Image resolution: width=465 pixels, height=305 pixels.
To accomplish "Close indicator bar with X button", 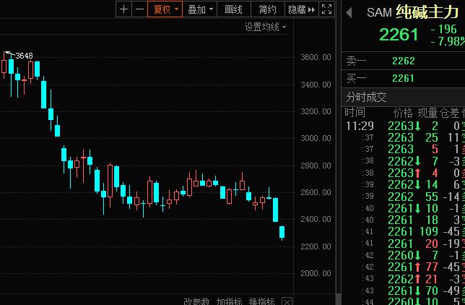I will click(287, 302).
